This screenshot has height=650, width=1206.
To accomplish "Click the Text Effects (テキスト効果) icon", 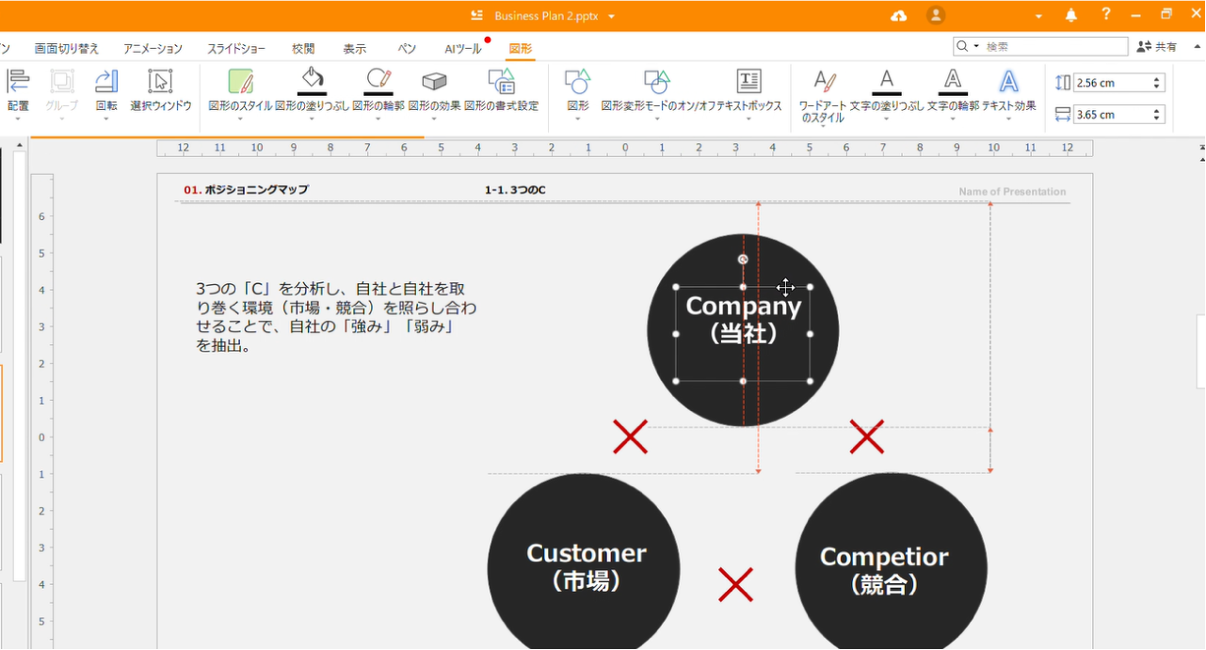I will [1008, 81].
